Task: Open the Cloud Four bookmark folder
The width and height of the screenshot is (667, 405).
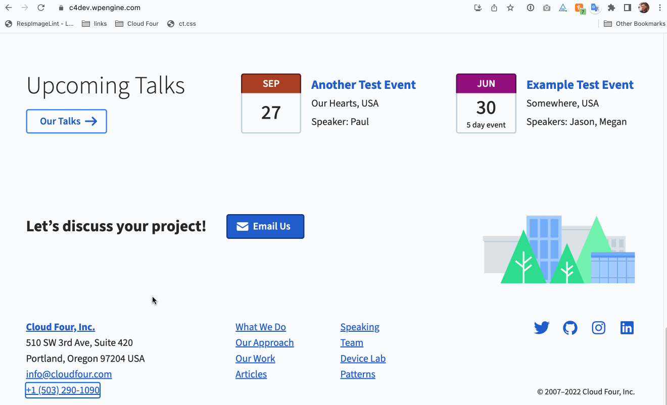Action: (137, 24)
